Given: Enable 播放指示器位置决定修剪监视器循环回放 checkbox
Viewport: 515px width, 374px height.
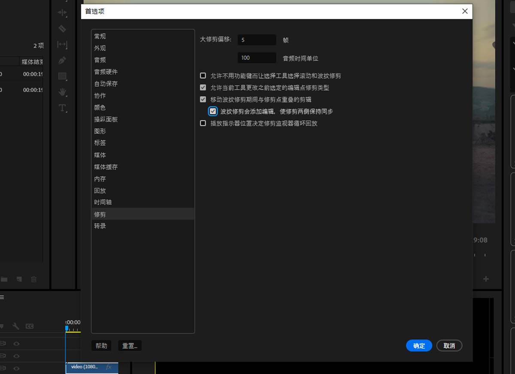Looking at the screenshot, I should [203, 123].
